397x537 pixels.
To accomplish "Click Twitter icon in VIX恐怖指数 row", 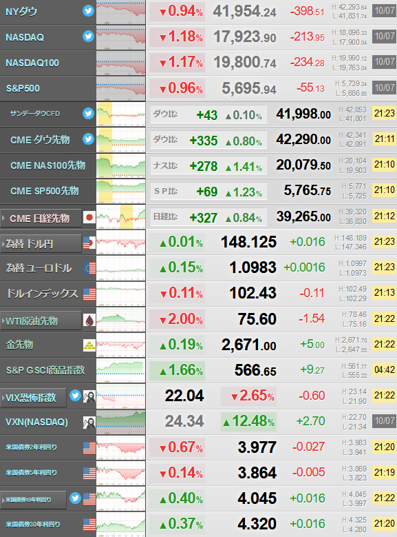I will (75, 396).
